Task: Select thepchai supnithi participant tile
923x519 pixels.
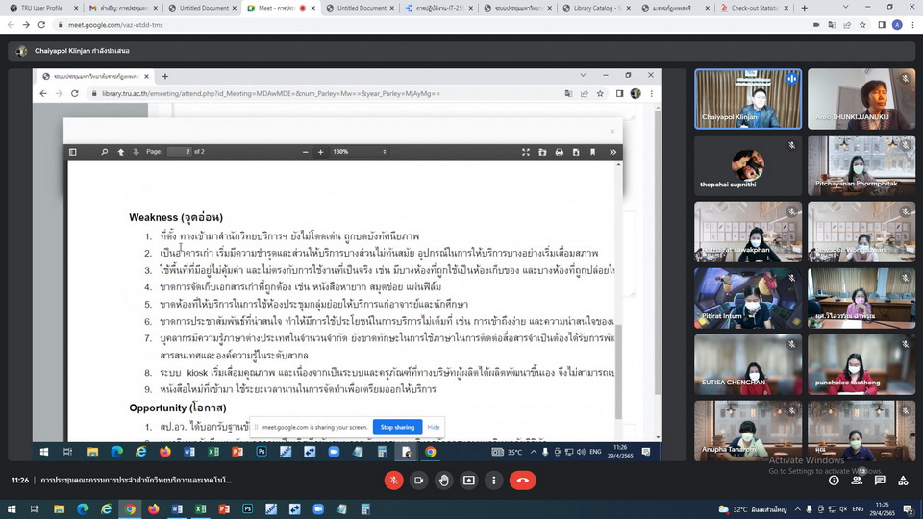Action: (x=748, y=165)
